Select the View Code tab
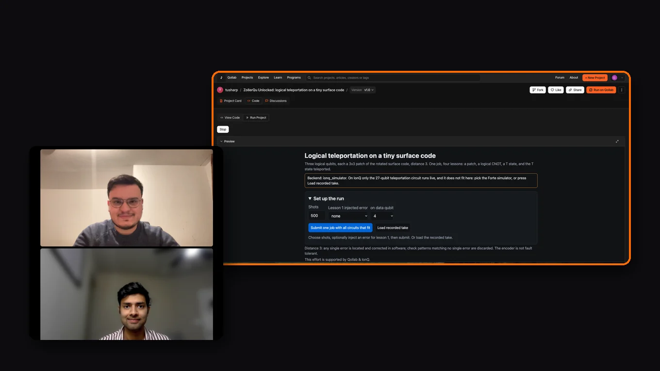Screen dimensions: 660x371 point(230,117)
